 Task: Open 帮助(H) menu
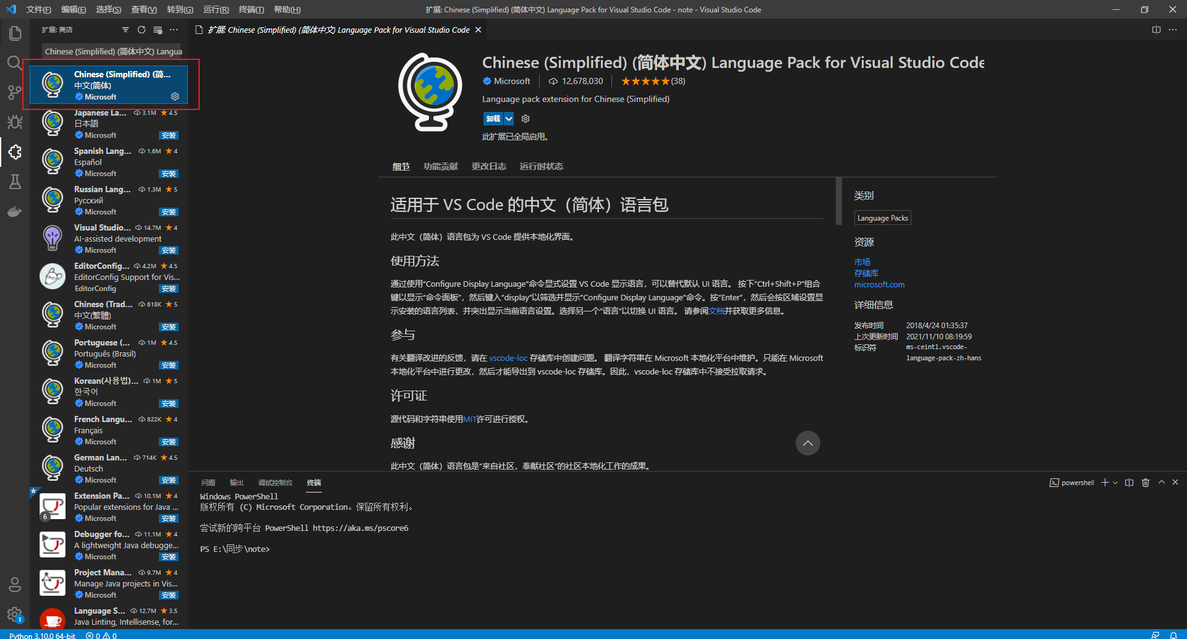[287, 9]
